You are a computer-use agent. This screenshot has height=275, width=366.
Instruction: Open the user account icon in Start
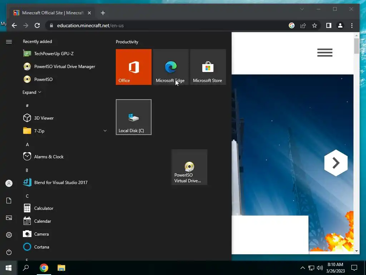[9, 183]
